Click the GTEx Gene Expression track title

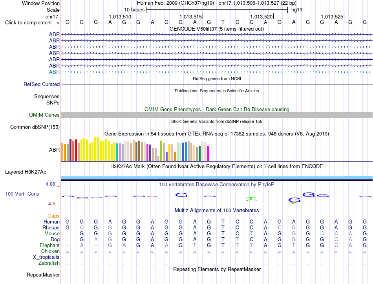(x=217, y=134)
